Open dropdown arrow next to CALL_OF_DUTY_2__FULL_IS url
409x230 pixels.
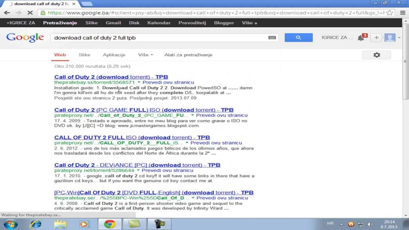pyautogui.click(x=187, y=143)
